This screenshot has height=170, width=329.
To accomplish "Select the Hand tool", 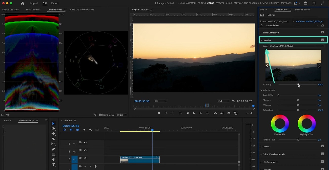I will pyautogui.click(x=53, y=159).
